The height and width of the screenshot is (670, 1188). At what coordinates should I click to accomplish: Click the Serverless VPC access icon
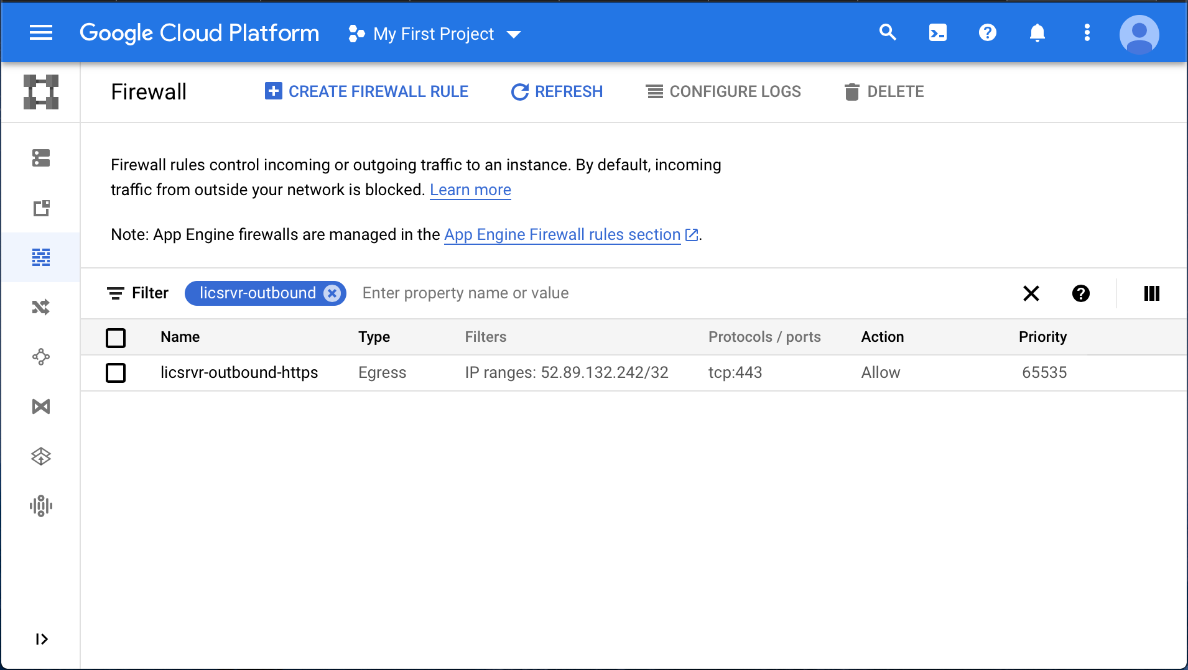tap(40, 456)
